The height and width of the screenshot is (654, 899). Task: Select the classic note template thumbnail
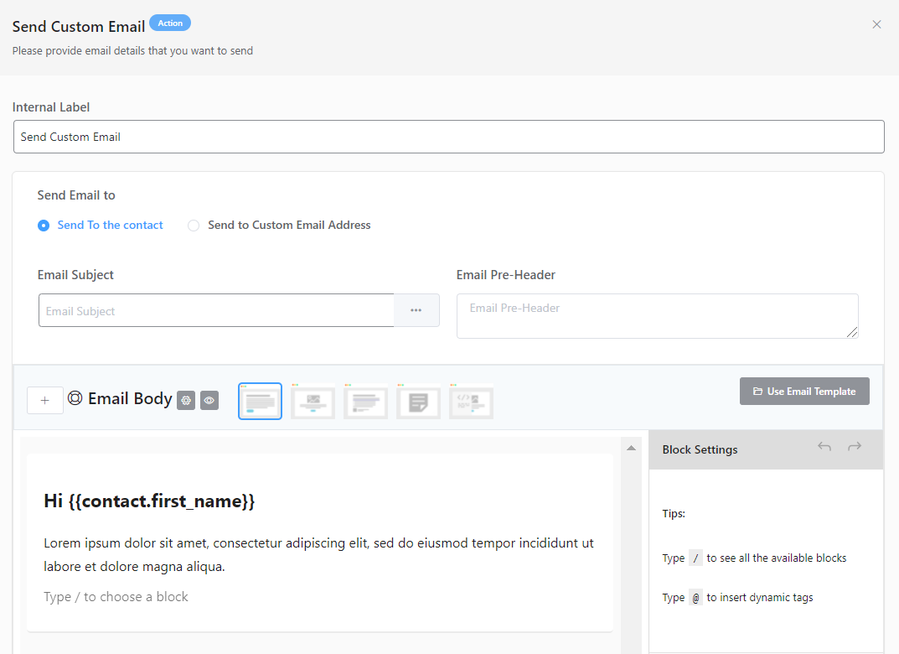(419, 401)
